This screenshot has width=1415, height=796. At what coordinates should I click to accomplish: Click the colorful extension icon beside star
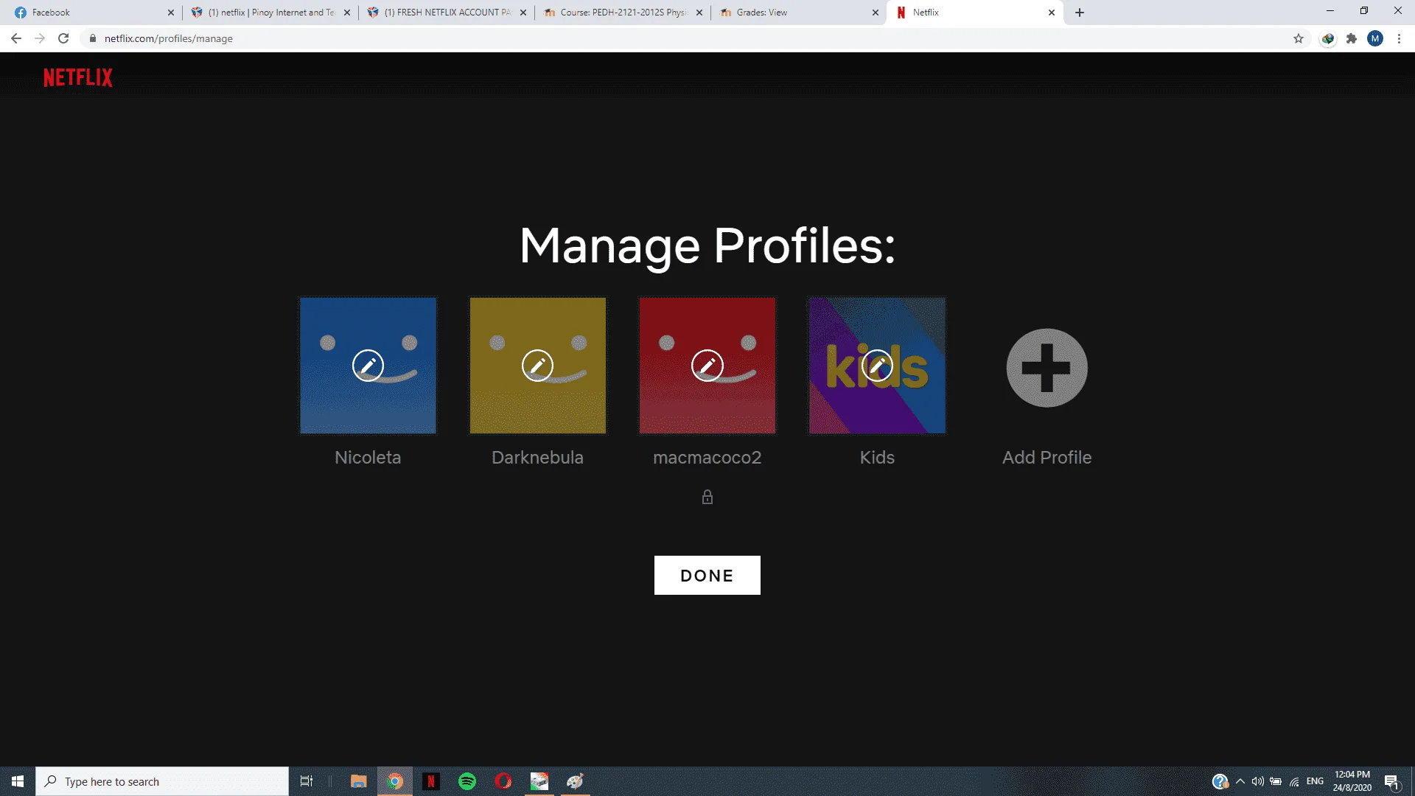click(x=1328, y=38)
